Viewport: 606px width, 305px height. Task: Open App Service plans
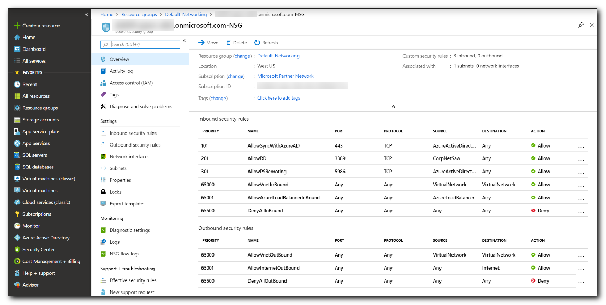41,132
